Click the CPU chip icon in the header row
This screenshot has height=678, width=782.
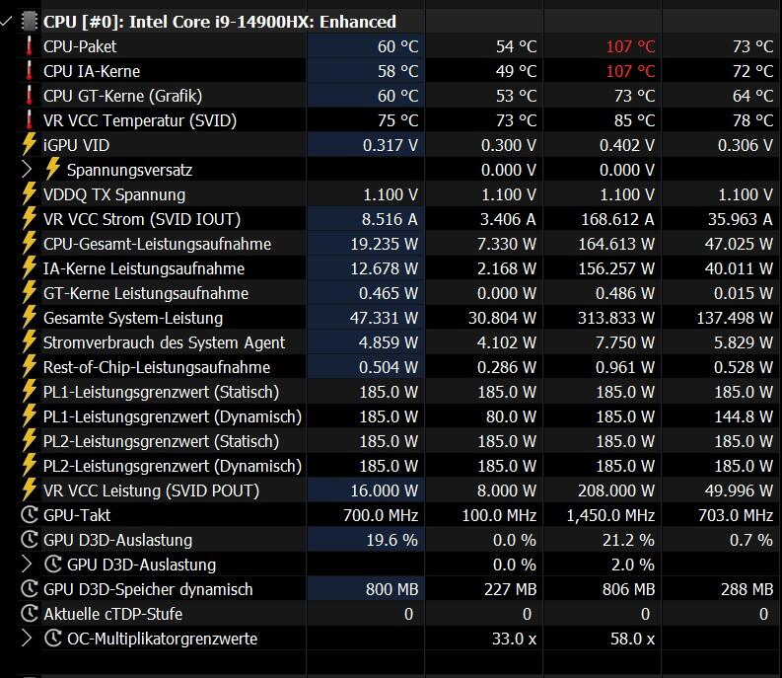[30, 22]
